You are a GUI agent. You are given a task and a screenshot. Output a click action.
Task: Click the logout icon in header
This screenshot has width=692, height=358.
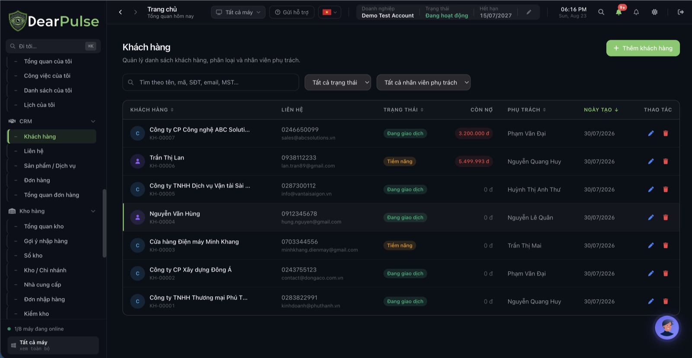pyautogui.click(x=681, y=12)
